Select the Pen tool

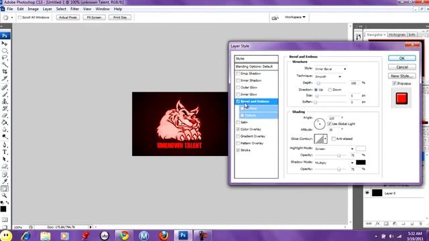[5, 145]
